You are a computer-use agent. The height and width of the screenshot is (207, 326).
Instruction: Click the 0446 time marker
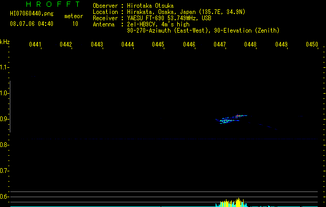tap(189, 45)
